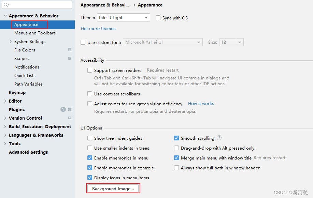
Task: Click the Smooth scrolling help question mark
Action: point(219,138)
